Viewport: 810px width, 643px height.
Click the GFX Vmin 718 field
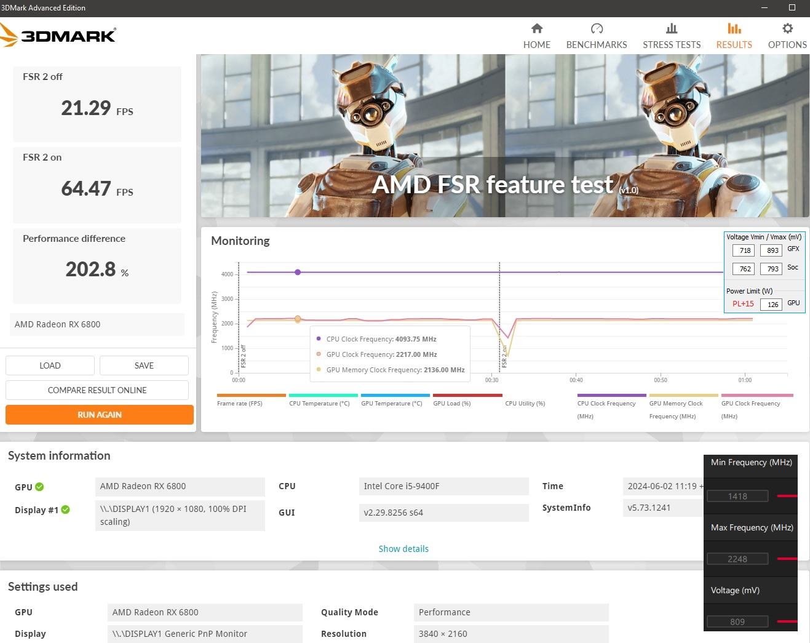pyautogui.click(x=744, y=250)
